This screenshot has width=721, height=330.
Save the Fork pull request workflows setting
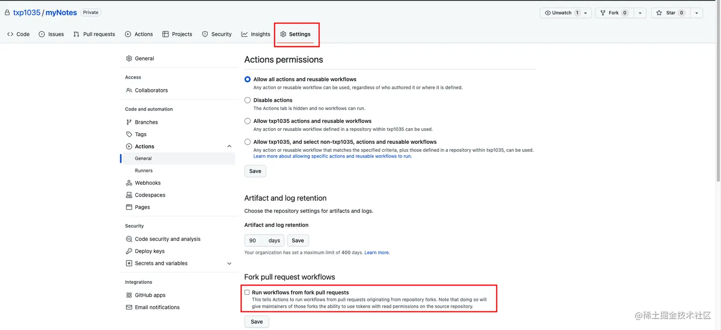257,322
